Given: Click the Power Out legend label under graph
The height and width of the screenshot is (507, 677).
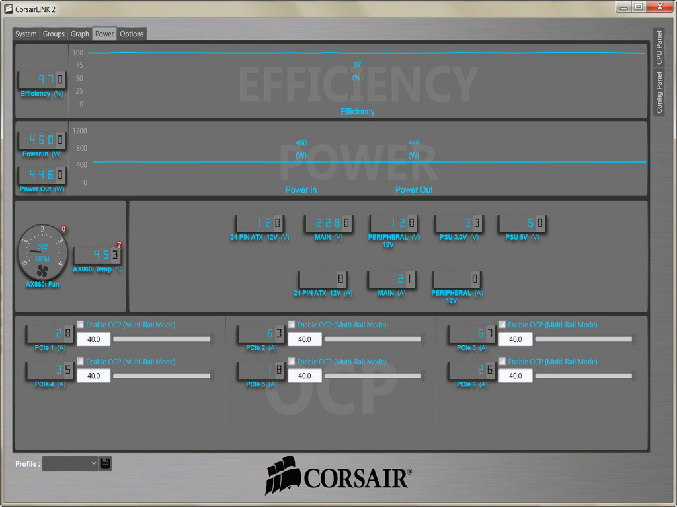Looking at the screenshot, I should (x=414, y=189).
